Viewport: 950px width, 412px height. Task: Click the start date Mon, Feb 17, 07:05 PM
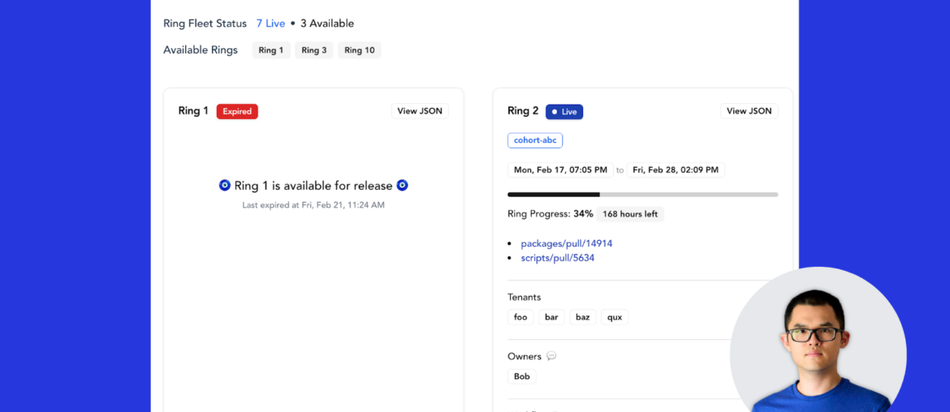[559, 170]
